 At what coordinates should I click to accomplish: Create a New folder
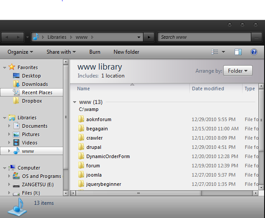click(126, 52)
